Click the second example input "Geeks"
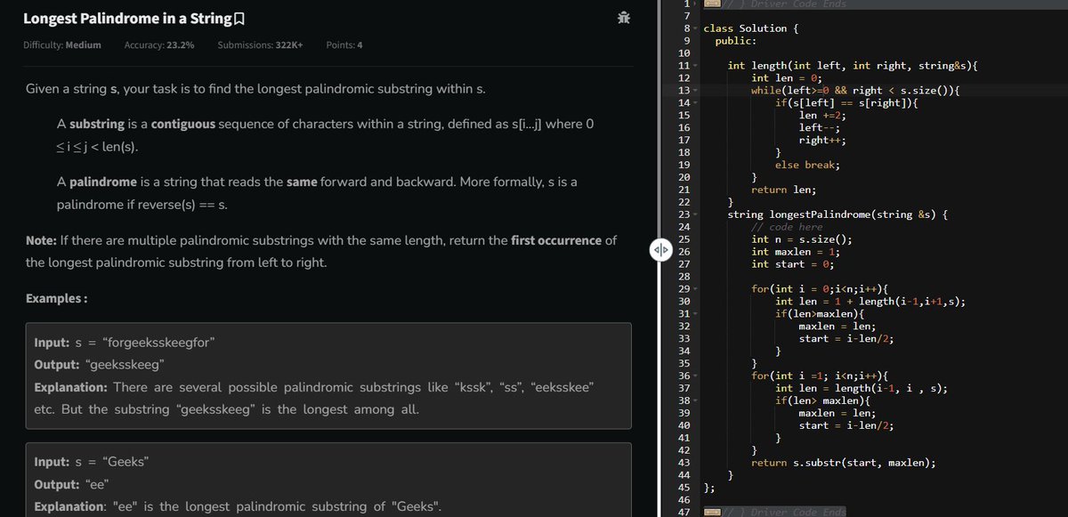This screenshot has width=1068, height=517. tap(125, 462)
